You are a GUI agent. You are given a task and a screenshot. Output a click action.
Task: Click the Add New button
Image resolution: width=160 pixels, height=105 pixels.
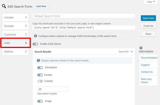[41, 6]
